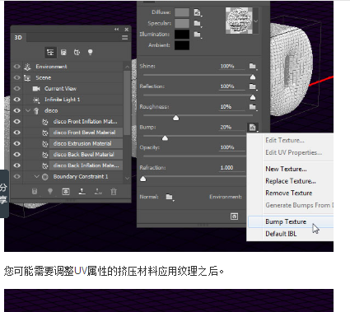Hide disco Extrusion Material eye
The width and height of the screenshot is (350, 312).
pos(17,143)
